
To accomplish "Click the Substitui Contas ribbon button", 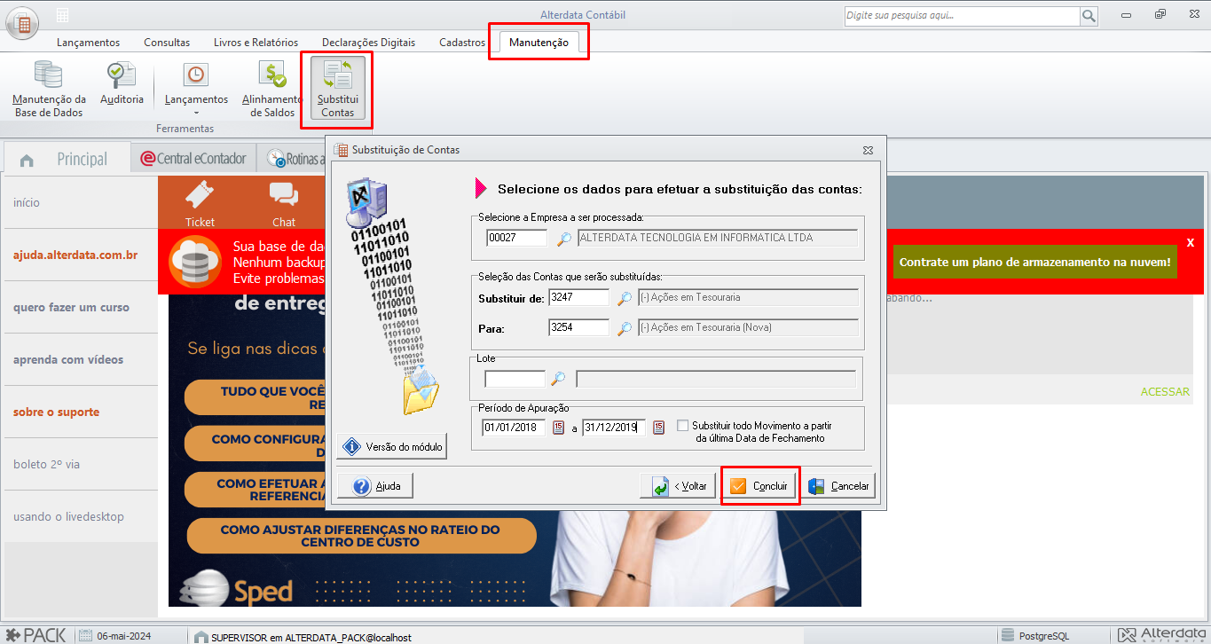I will click(x=338, y=89).
